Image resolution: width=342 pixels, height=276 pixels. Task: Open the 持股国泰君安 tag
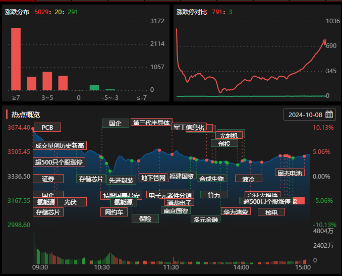121,195
